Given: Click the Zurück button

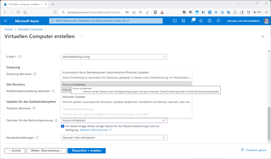Looking at the screenshot, I should click(15, 151).
